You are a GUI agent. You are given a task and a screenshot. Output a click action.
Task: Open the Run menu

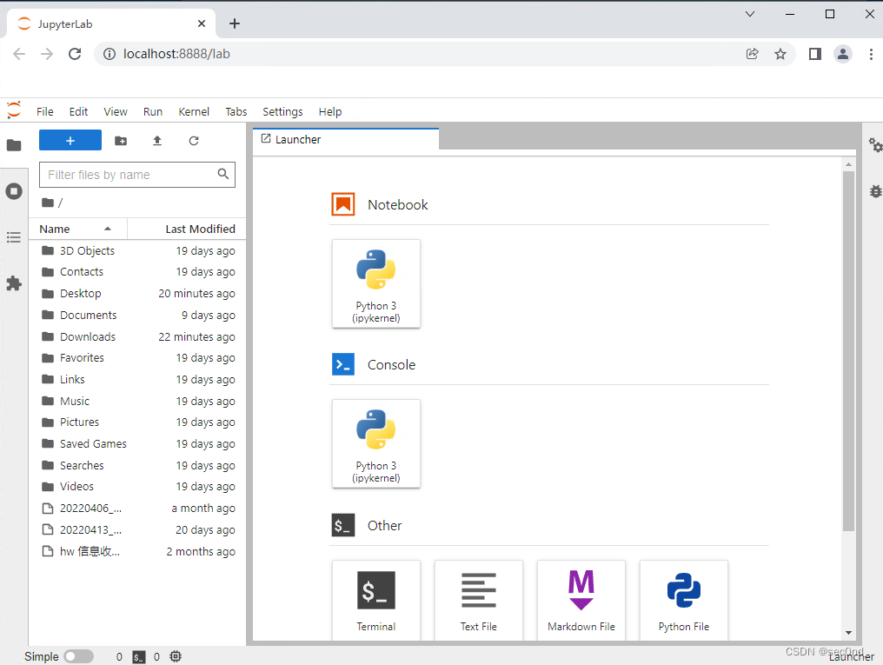[x=153, y=111]
